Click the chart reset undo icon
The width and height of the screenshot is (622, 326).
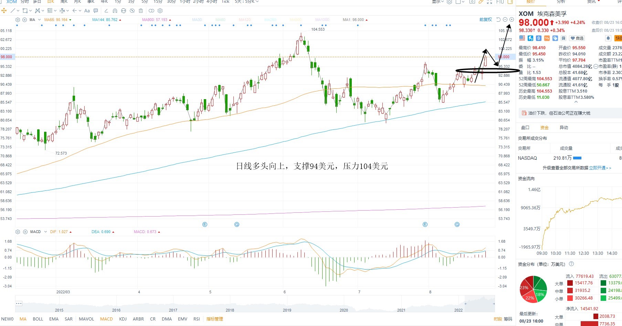pyautogui.click(x=498, y=20)
